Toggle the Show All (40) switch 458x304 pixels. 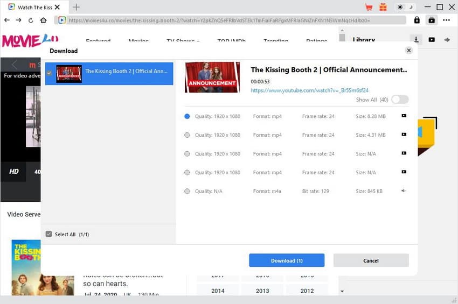click(400, 100)
